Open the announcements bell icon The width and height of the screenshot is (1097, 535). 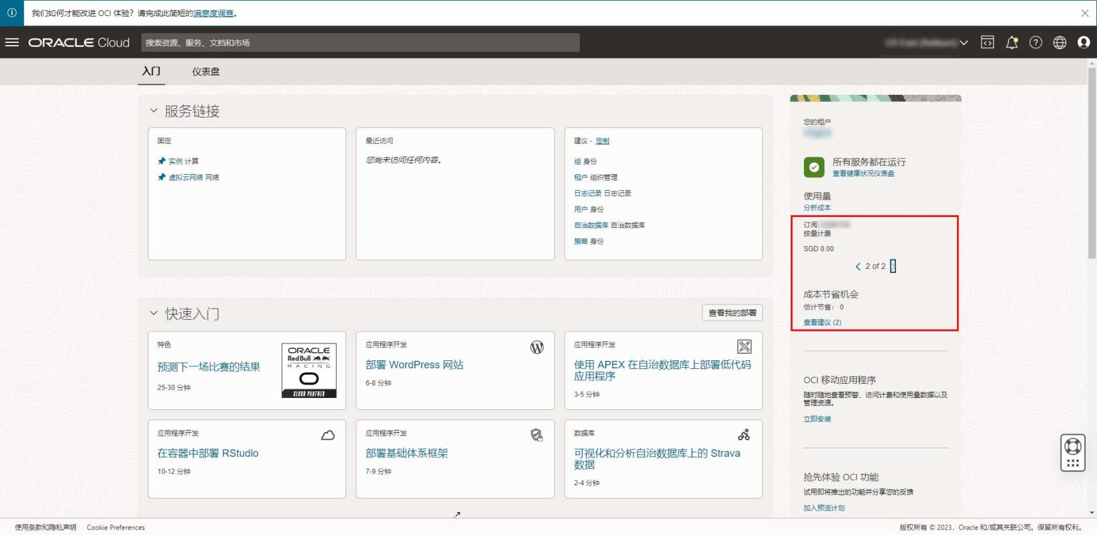point(1012,42)
